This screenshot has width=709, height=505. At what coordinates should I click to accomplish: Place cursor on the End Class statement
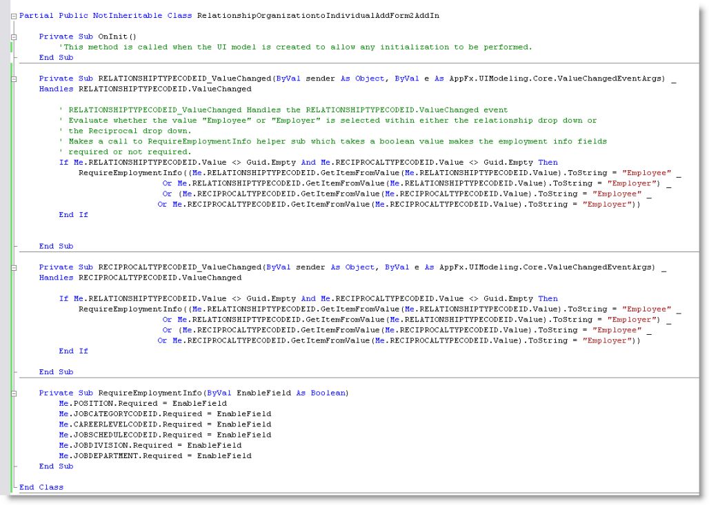click(41, 487)
